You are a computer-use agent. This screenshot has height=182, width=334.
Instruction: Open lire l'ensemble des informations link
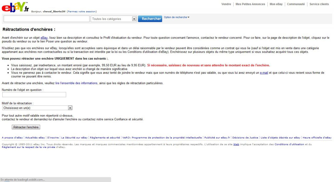(76, 83)
